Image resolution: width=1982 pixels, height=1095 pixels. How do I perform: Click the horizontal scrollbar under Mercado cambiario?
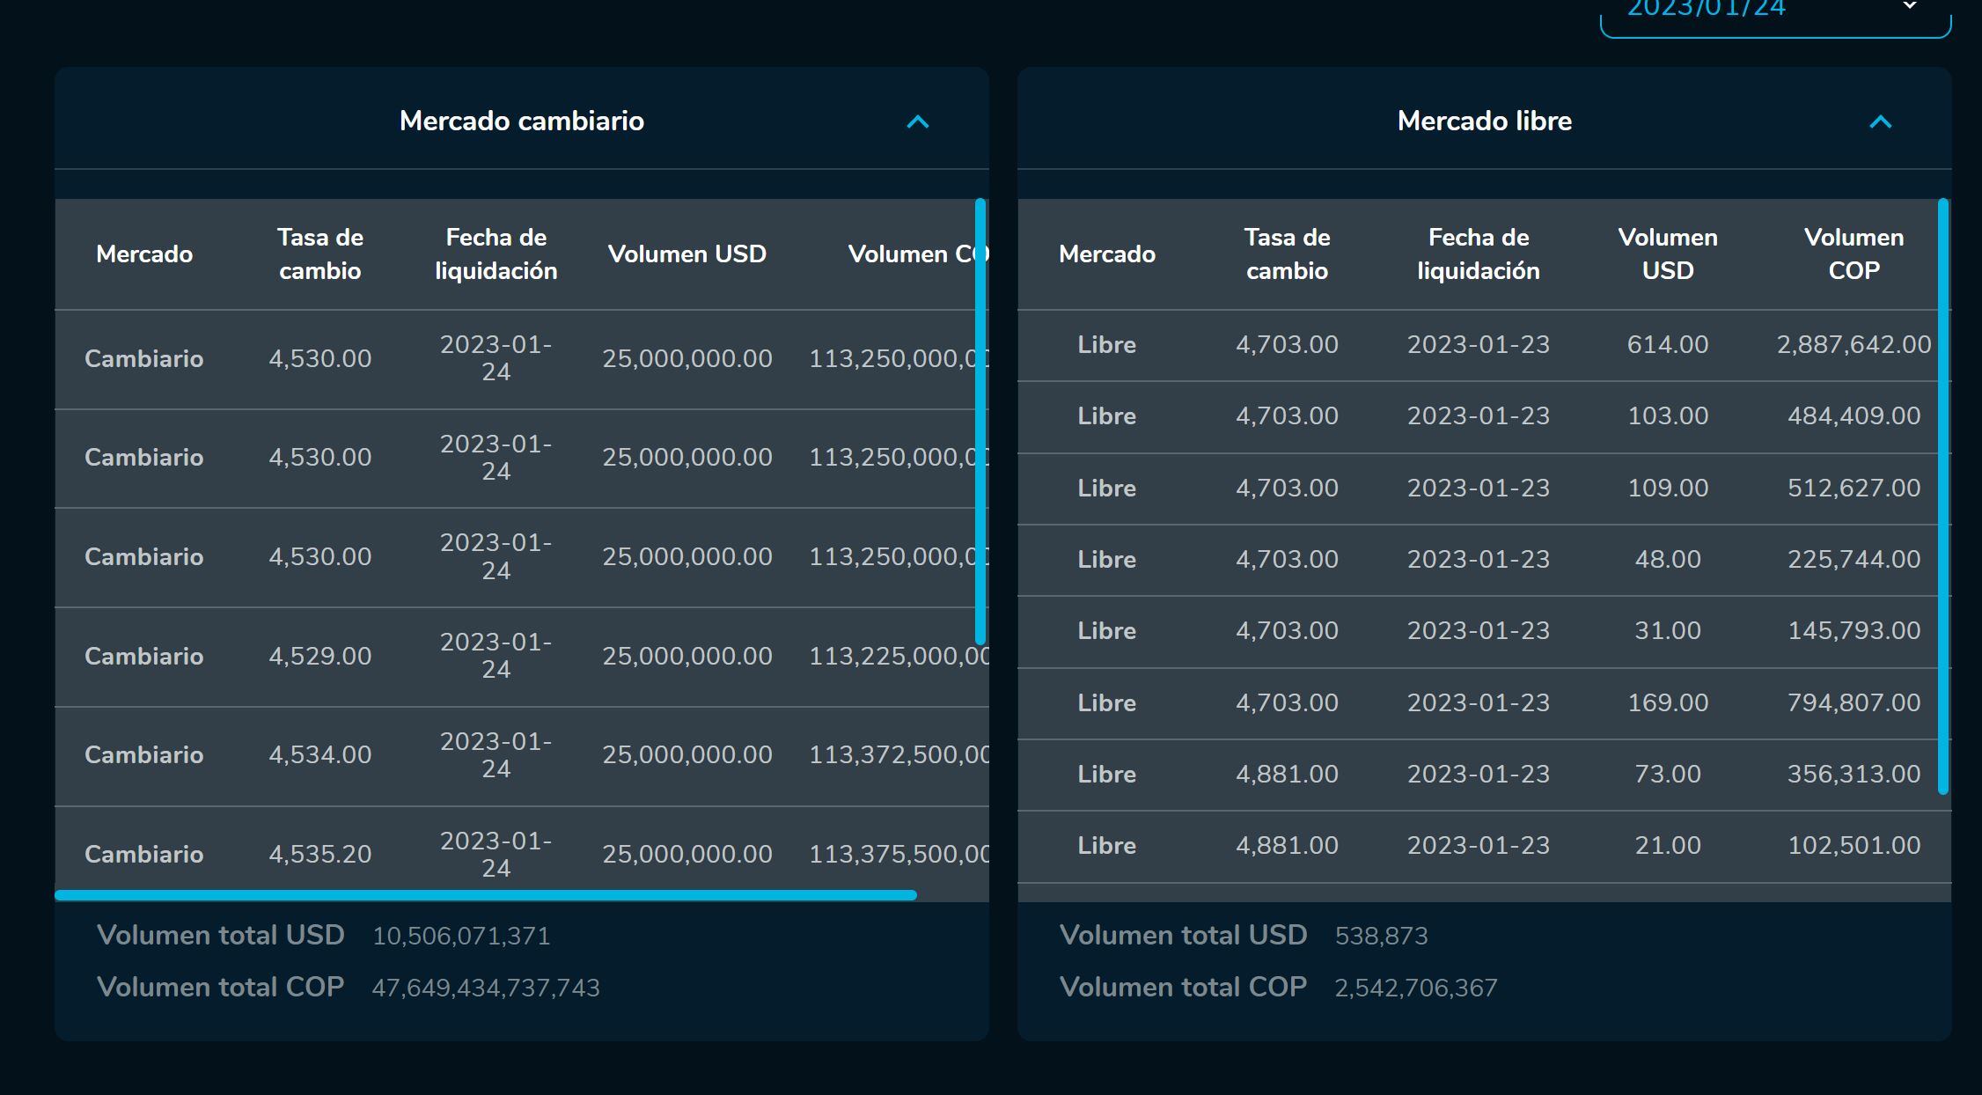[x=484, y=894]
